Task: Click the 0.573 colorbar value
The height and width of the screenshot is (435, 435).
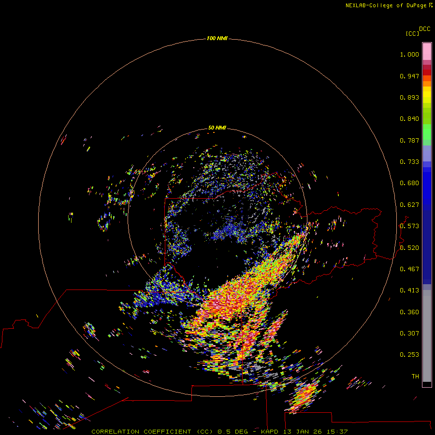Action: [x=409, y=226]
